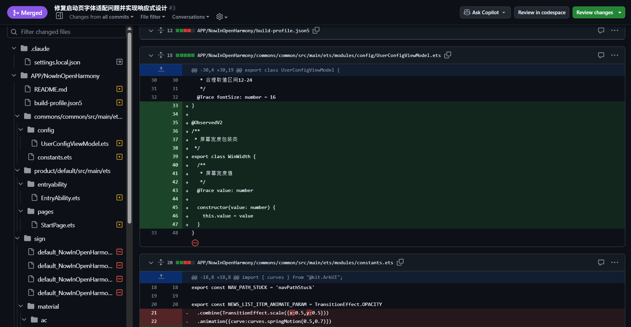This screenshot has width=631, height=327.
Task: Open the File filter dropdown
Action: coord(153,17)
